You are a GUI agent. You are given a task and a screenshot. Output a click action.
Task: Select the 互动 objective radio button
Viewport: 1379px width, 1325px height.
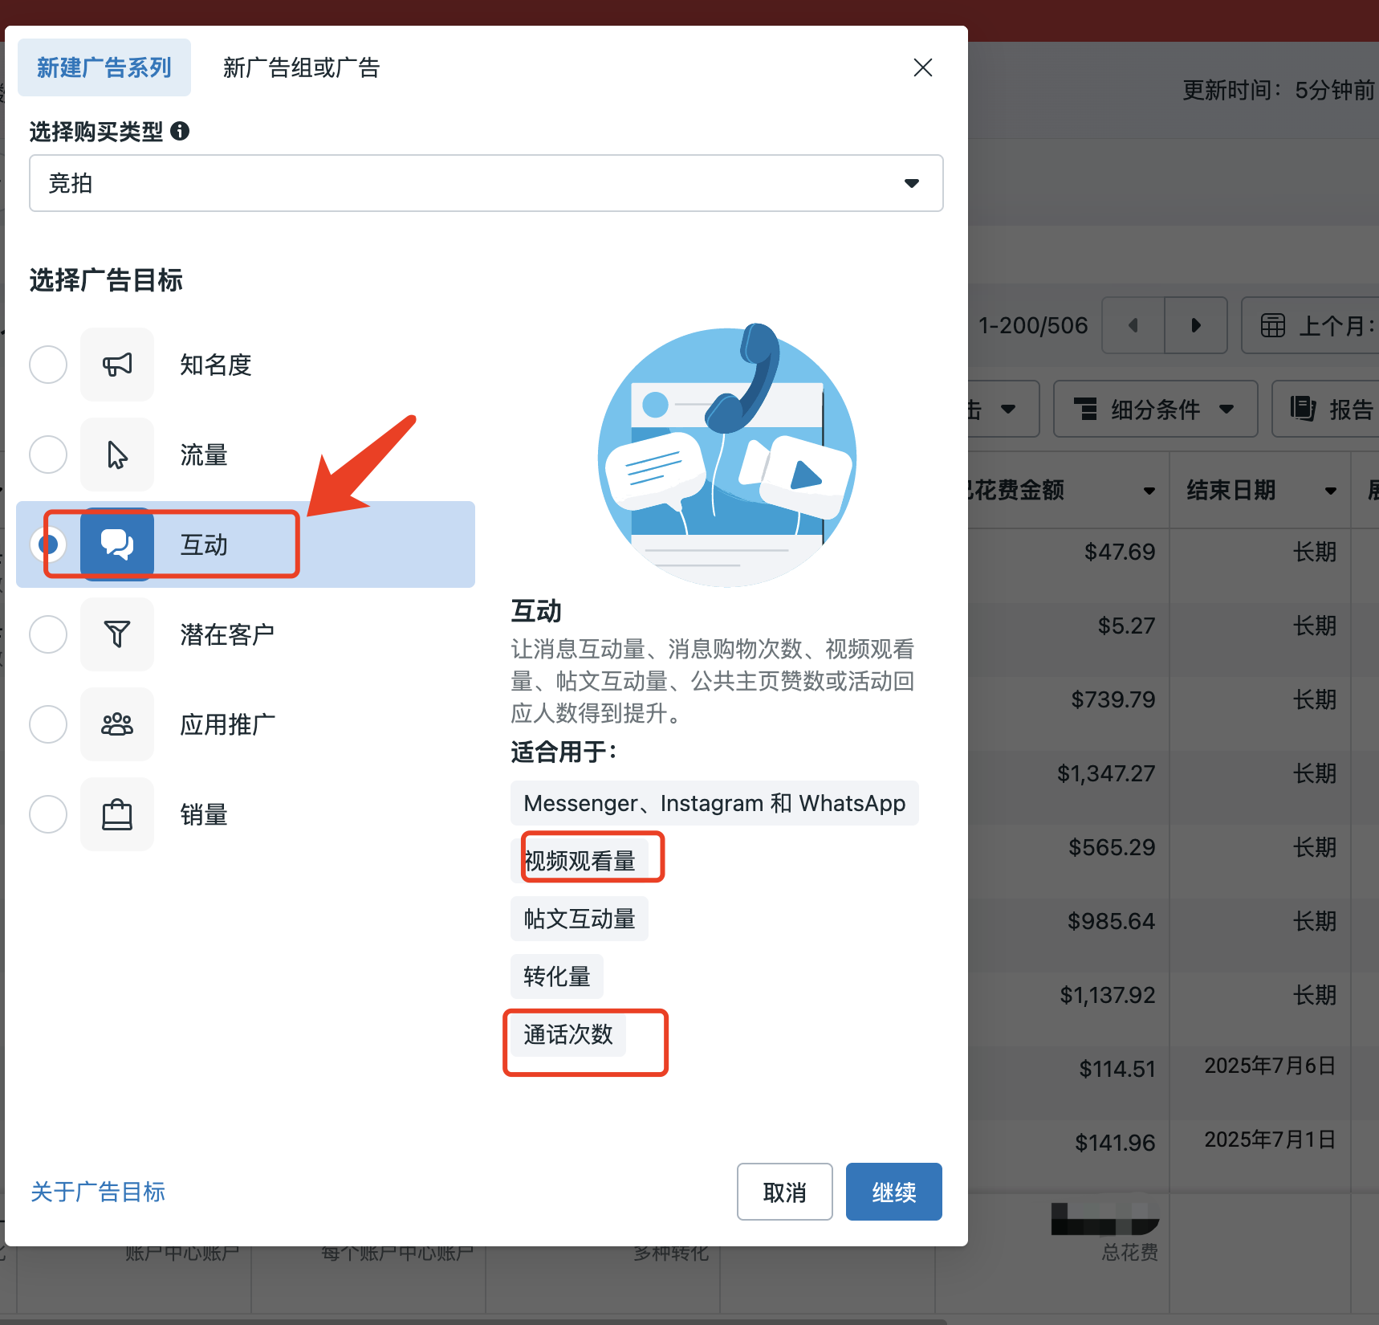point(48,544)
